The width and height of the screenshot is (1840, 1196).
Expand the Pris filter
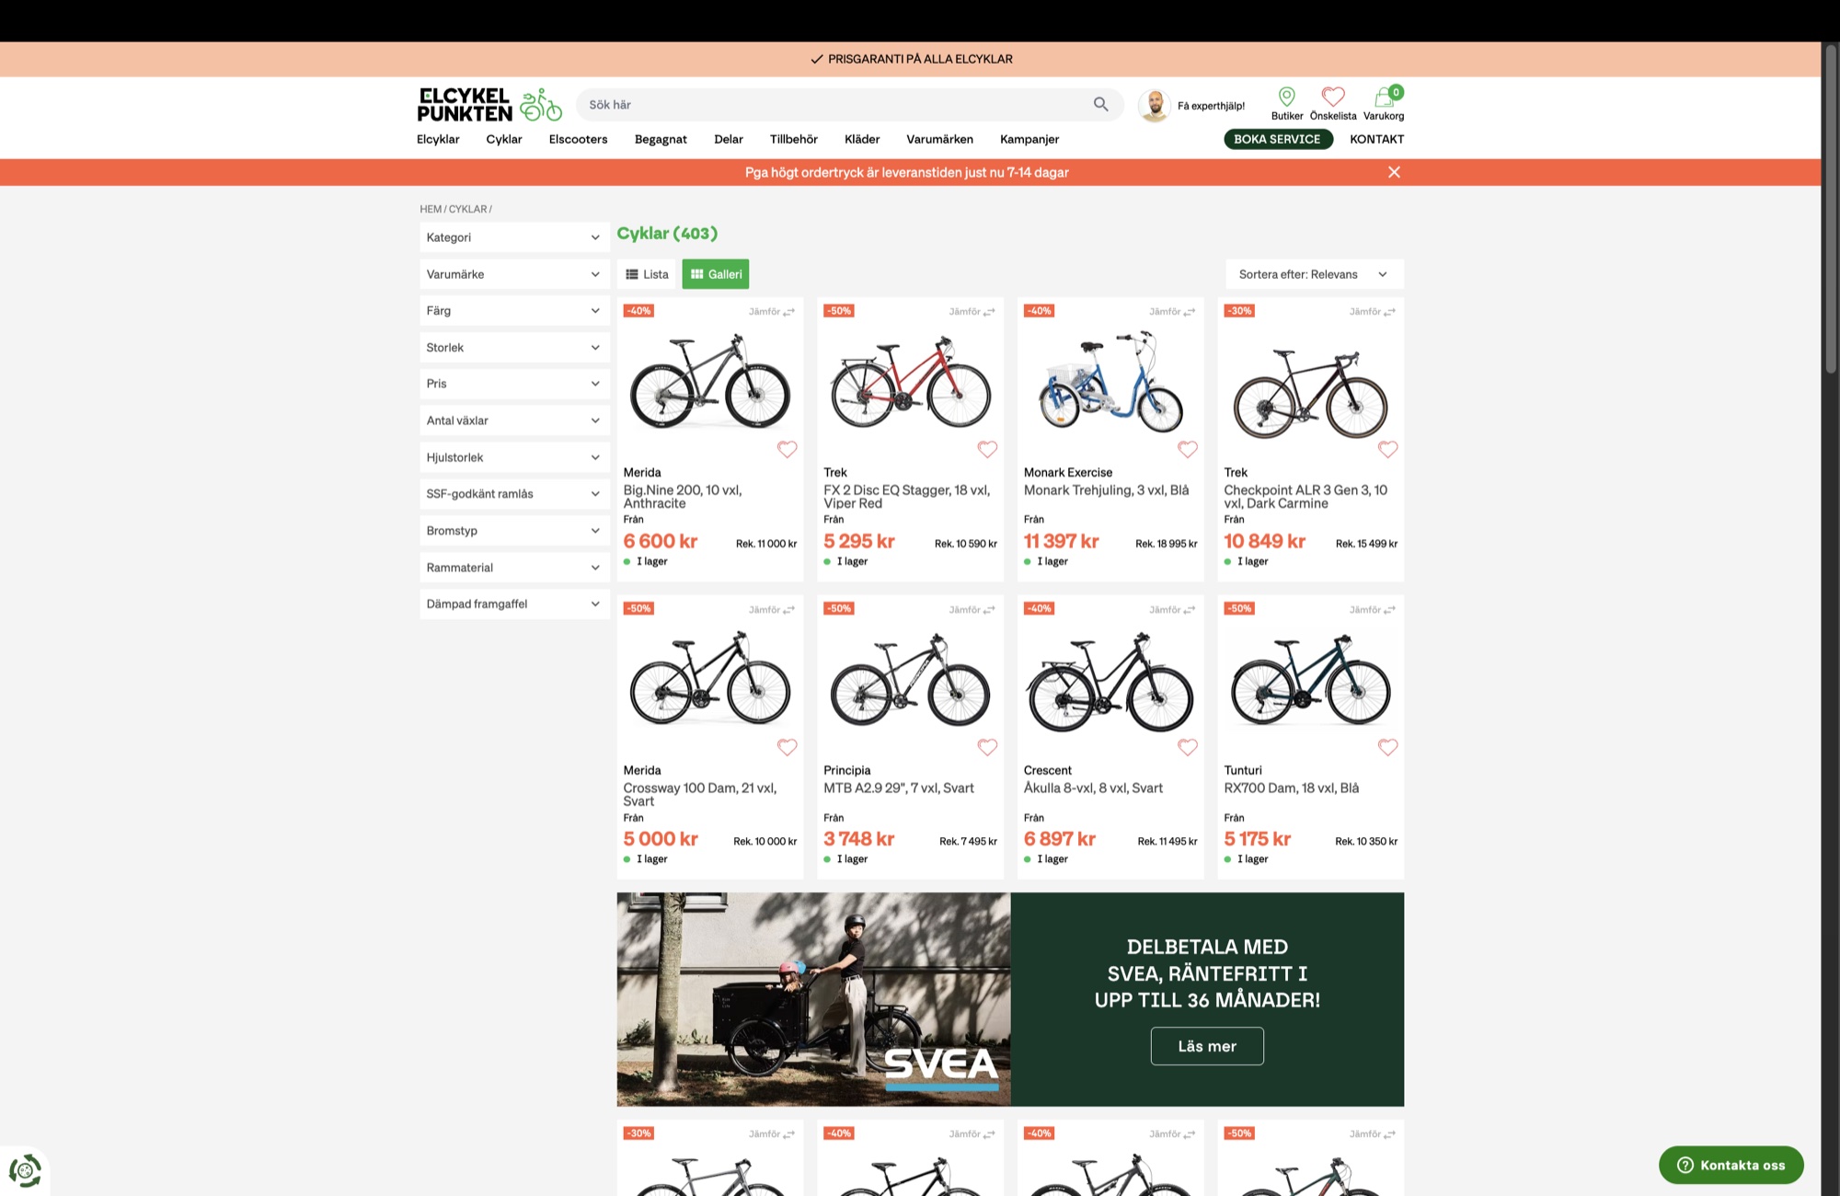click(514, 384)
